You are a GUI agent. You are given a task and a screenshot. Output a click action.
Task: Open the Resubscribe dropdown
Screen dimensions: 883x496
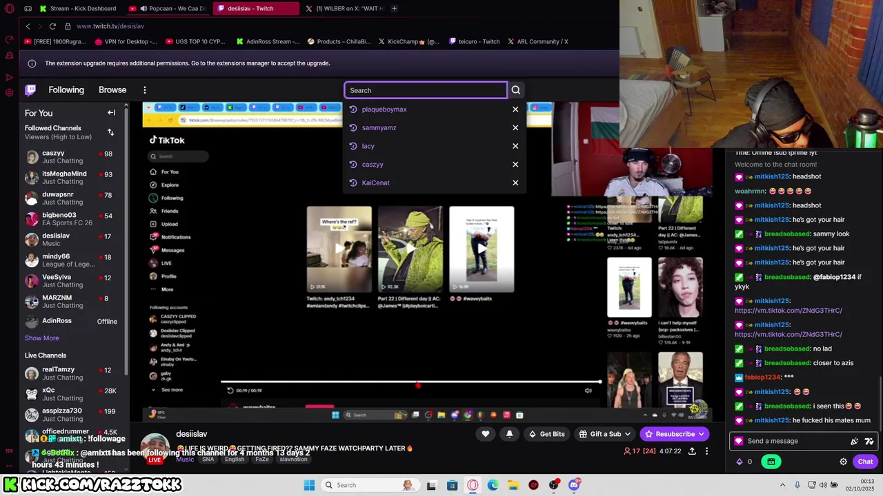click(x=674, y=434)
